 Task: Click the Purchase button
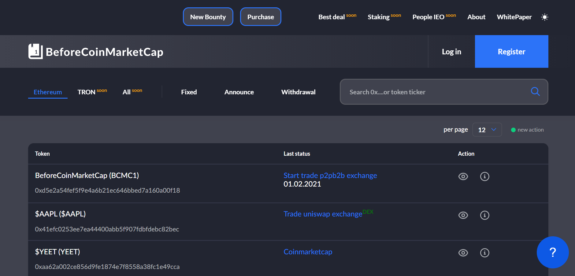tap(261, 17)
